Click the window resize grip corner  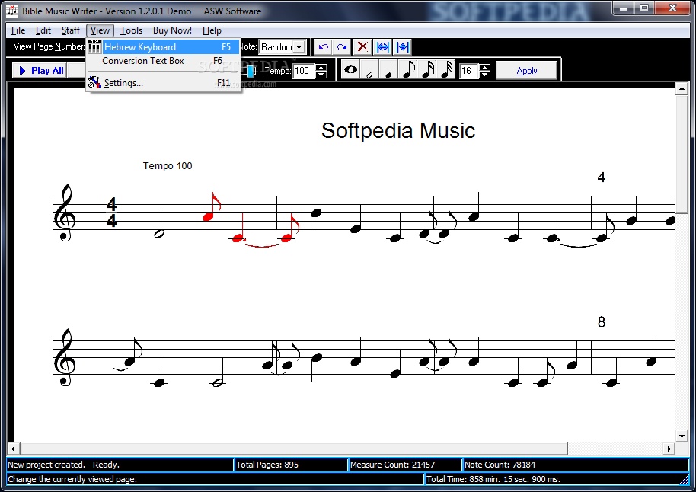pos(684,480)
